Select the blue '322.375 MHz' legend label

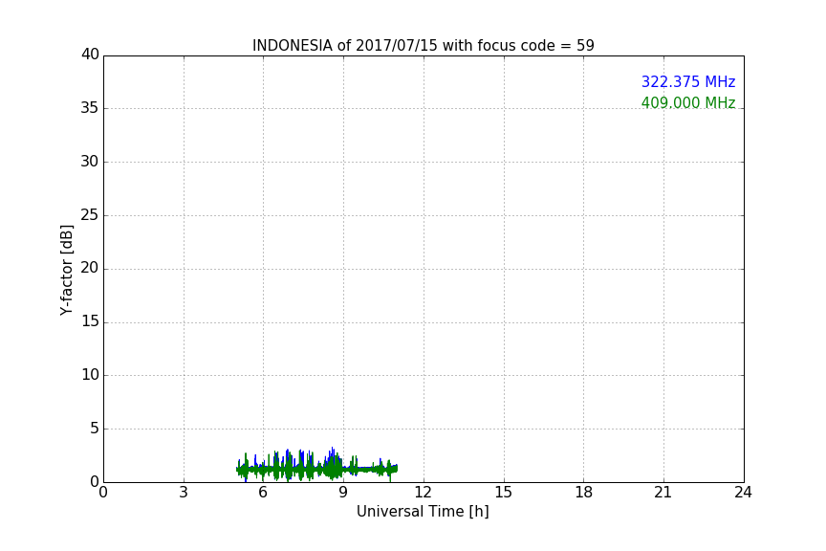point(688,81)
